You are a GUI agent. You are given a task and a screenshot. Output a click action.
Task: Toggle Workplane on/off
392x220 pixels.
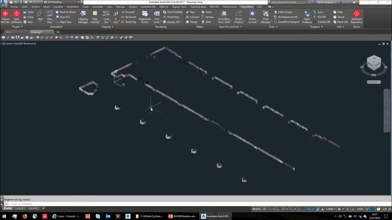coord(286,17)
